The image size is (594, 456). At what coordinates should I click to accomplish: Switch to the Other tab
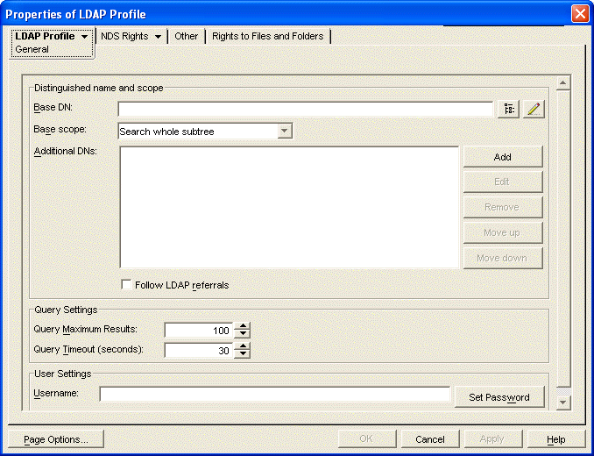point(186,36)
